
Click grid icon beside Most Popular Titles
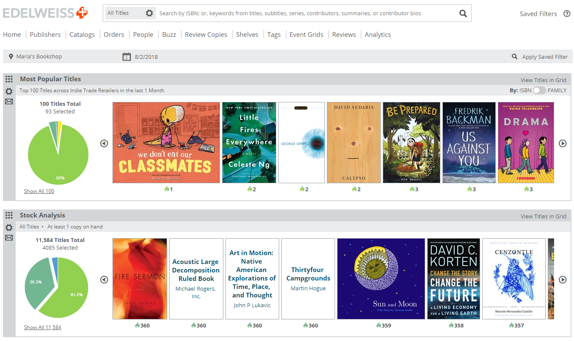9,79
